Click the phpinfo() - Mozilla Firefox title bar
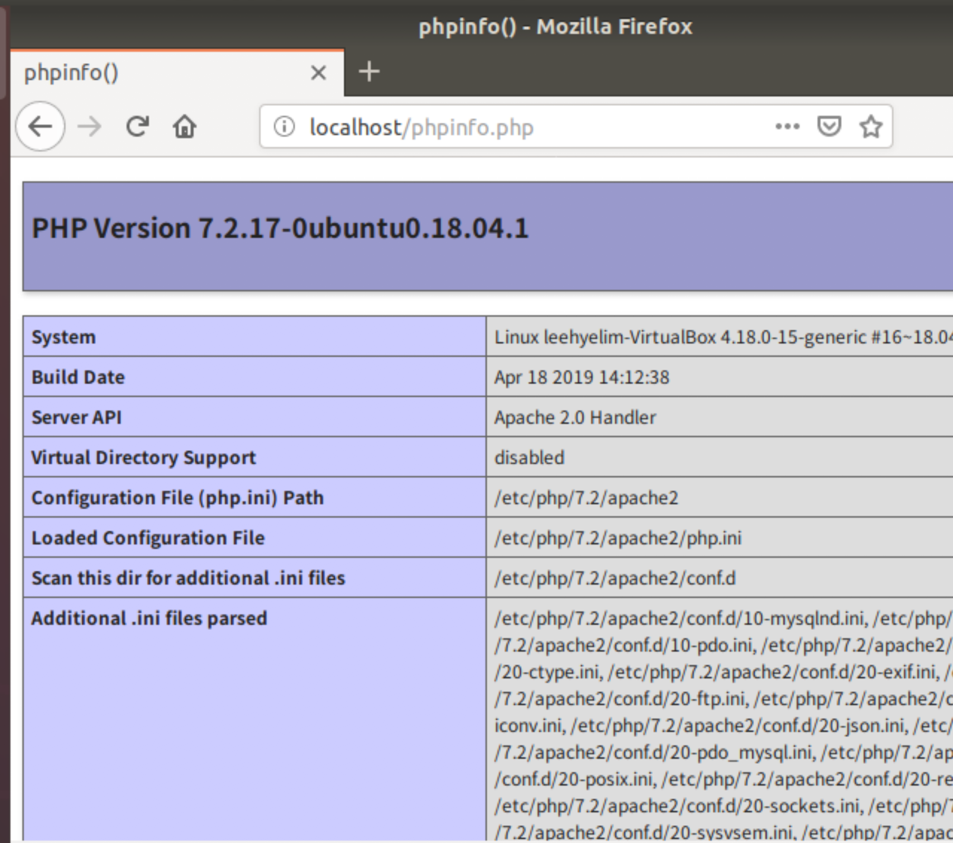The width and height of the screenshot is (953, 843). click(x=555, y=26)
